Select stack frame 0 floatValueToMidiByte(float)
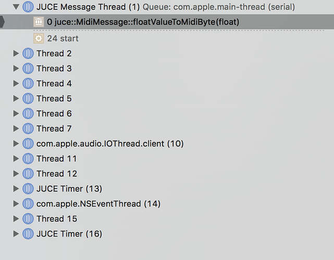 [167, 22]
